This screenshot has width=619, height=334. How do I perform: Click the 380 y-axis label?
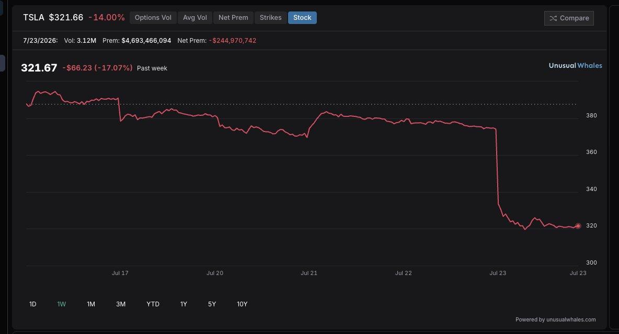point(591,115)
